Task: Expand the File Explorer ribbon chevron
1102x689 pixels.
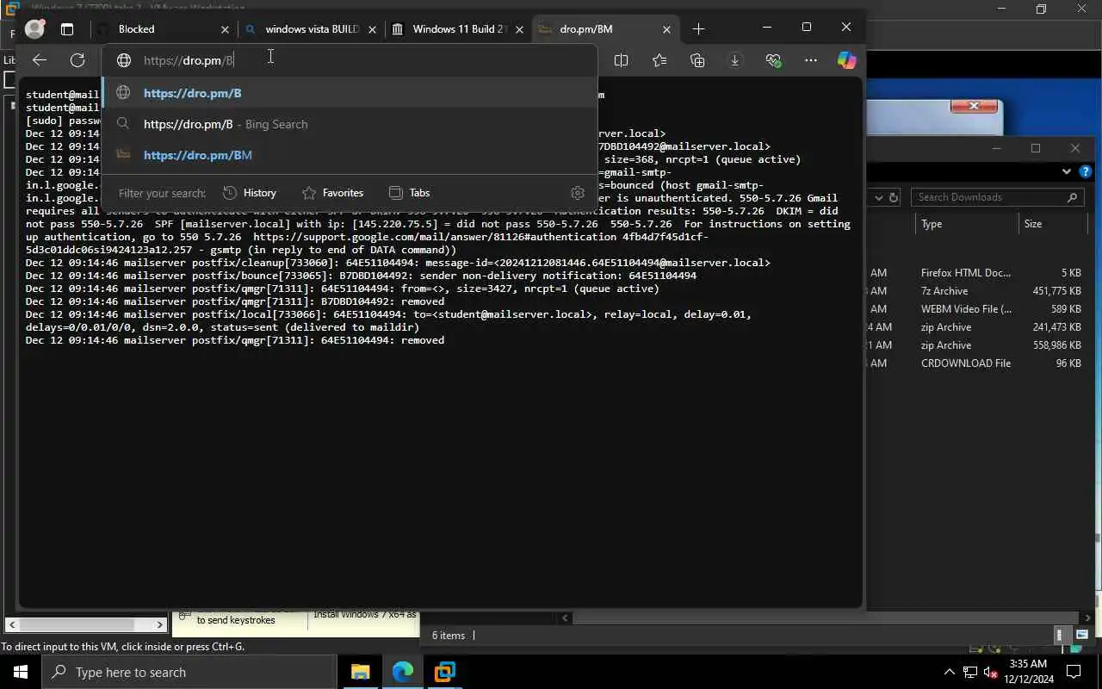Action: click(x=1068, y=171)
